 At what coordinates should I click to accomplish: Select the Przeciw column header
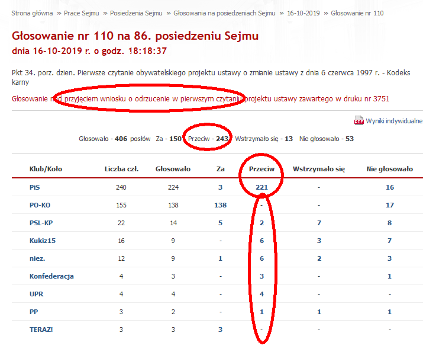261,169
